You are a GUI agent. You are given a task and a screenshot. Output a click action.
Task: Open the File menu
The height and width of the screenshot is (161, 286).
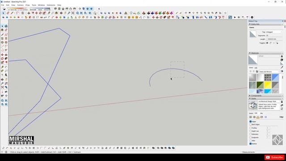[x=3, y=5]
